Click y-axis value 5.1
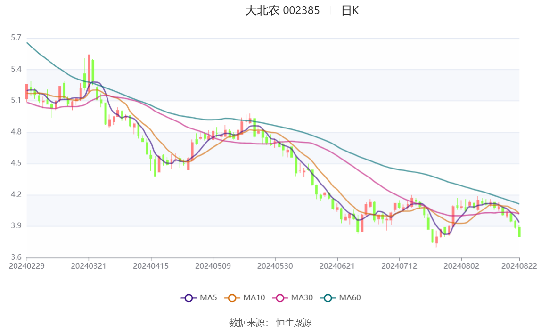This screenshot has width=541, height=329. [x=16, y=100]
